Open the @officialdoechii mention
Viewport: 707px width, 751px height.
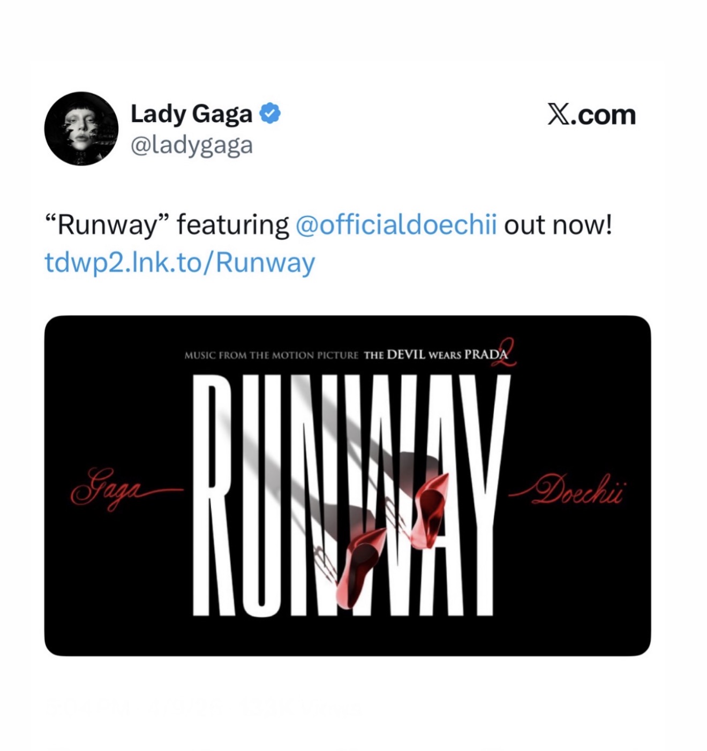tap(396, 224)
